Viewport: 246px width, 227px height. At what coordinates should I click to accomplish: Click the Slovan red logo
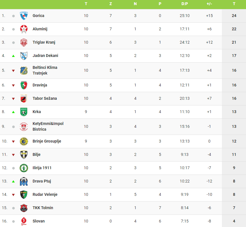(x=24, y=221)
